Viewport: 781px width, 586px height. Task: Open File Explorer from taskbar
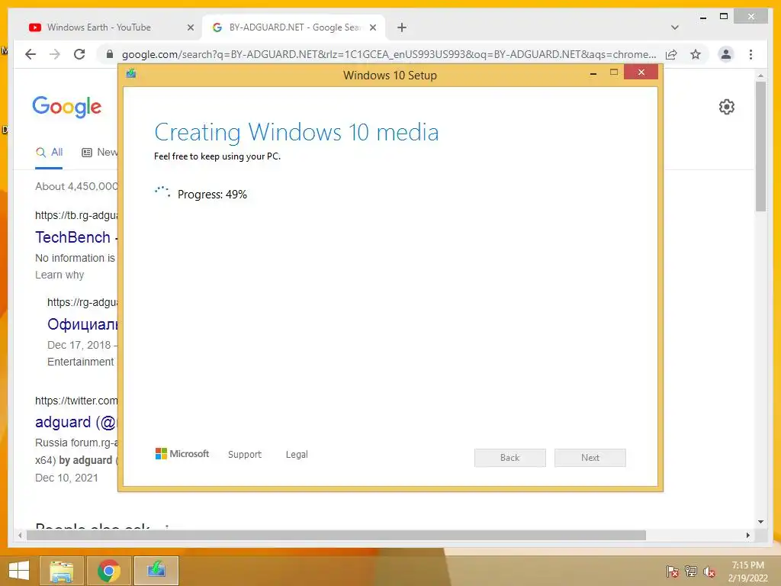tap(61, 571)
